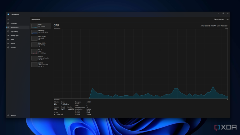
Task: Click the 5.06 GHz speed value
Action: [65, 104]
